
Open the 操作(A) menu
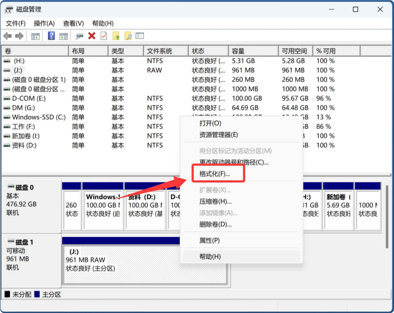click(x=44, y=23)
